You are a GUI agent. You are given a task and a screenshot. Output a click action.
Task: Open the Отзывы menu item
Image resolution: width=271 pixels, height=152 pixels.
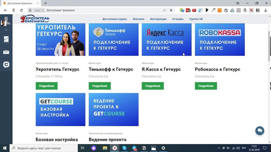(178, 19)
